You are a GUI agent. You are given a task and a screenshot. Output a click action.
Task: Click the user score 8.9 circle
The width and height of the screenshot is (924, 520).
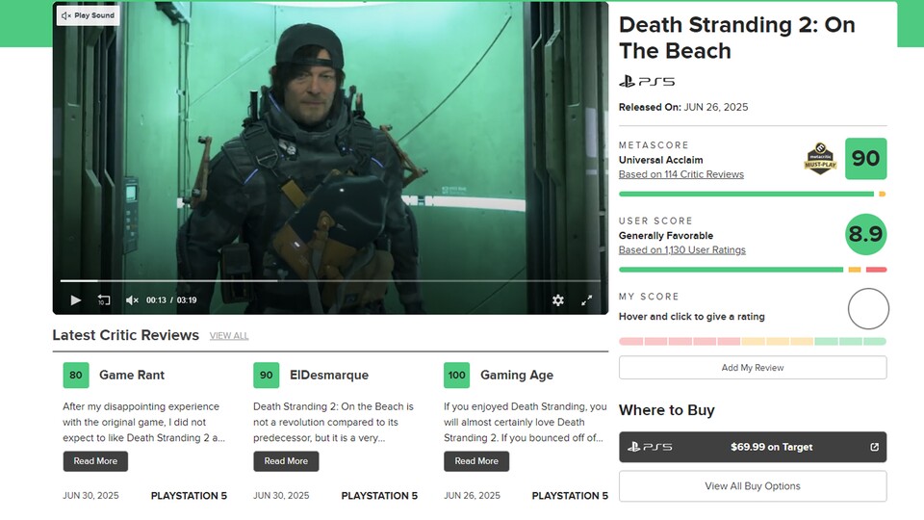coord(865,234)
